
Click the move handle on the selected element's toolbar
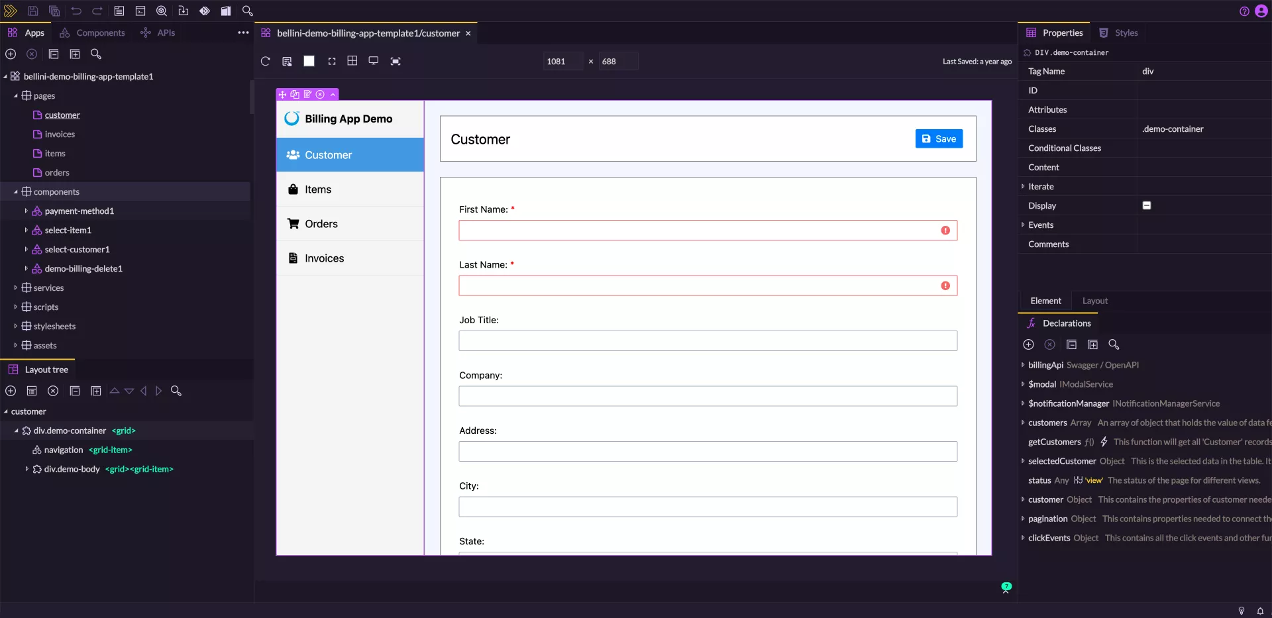click(x=283, y=95)
